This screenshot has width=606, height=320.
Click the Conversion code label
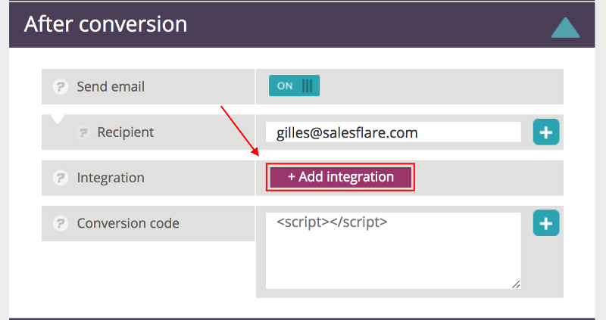pyautogui.click(x=128, y=223)
